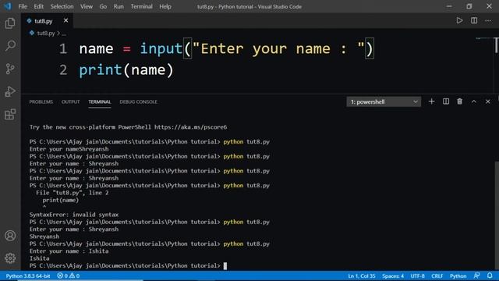Open the Help menu
Viewport: 499px width, 281px height.
tap(165, 6)
